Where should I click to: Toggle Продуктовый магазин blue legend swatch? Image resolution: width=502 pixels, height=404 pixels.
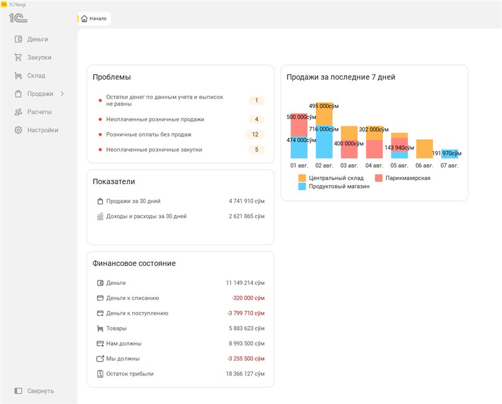[x=302, y=186]
